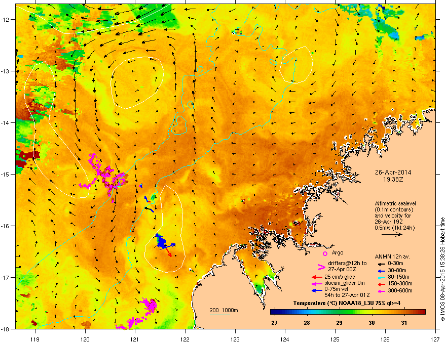Click the 'Altimetric sealevel' description text

tap(395, 203)
